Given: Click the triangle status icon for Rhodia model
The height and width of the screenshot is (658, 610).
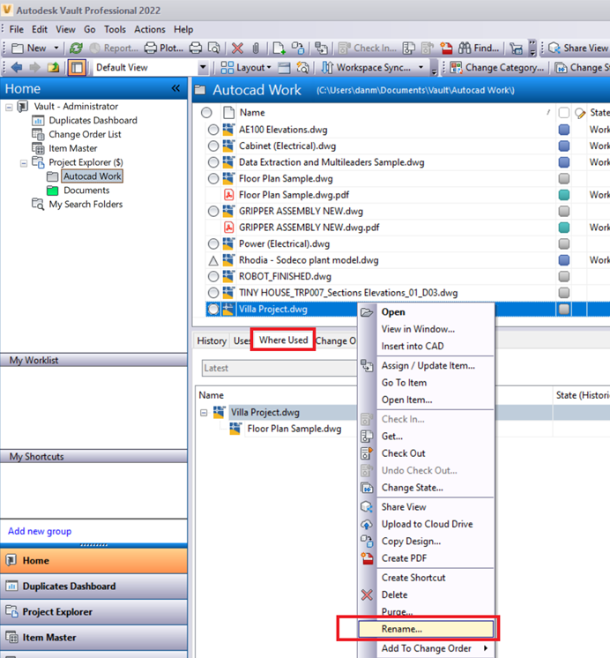Looking at the screenshot, I should pyautogui.click(x=213, y=260).
